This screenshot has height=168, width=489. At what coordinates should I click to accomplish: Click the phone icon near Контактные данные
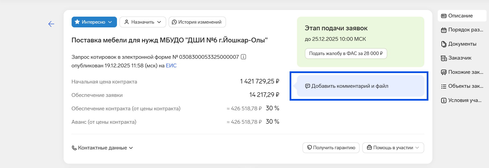tap(74, 148)
